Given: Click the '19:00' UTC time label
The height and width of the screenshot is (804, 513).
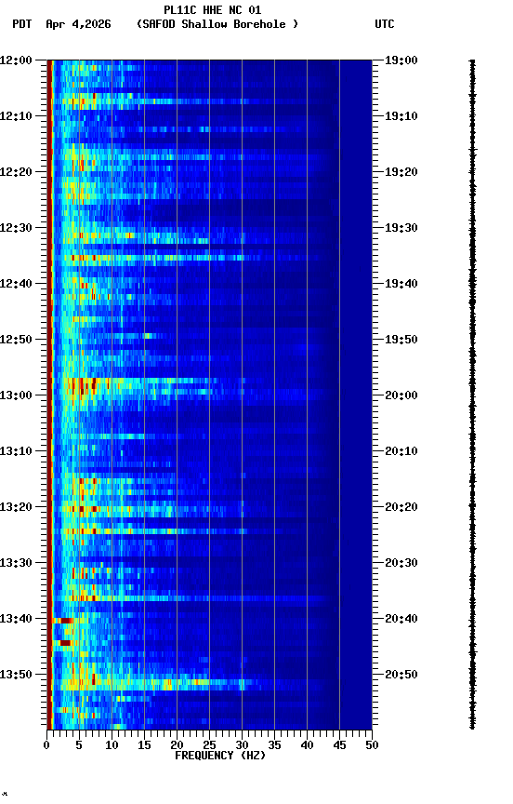Looking at the screenshot, I should coord(401,60).
